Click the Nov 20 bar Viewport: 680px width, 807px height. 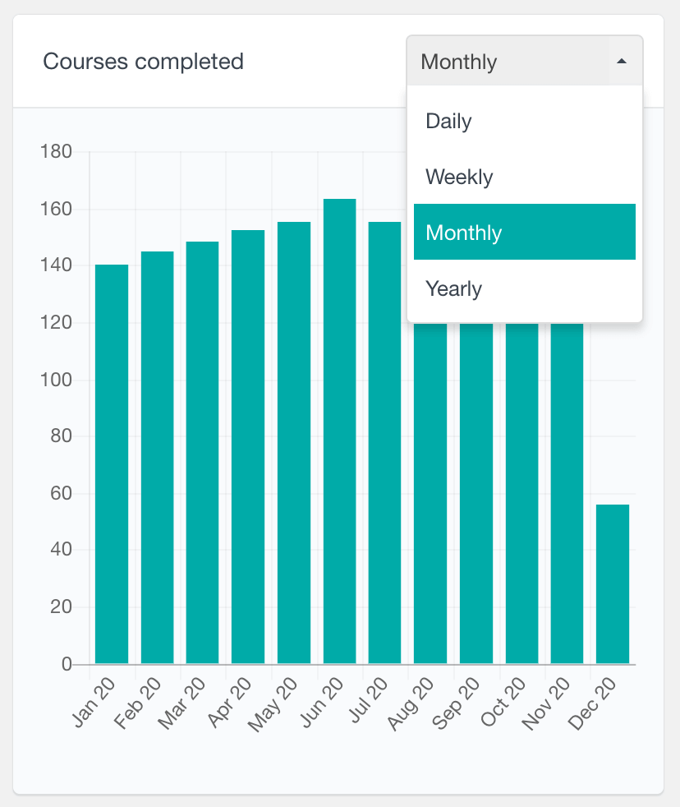[567, 493]
